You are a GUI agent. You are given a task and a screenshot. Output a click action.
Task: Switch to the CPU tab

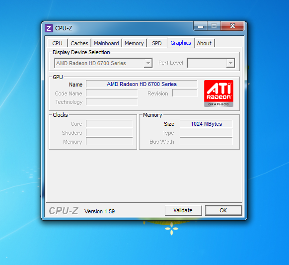tap(57, 43)
